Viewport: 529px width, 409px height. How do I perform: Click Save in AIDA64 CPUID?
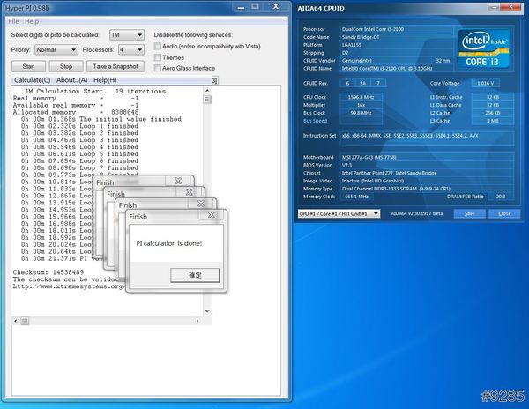(x=469, y=213)
